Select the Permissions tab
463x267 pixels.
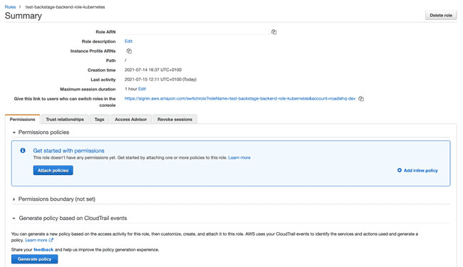[23, 119]
